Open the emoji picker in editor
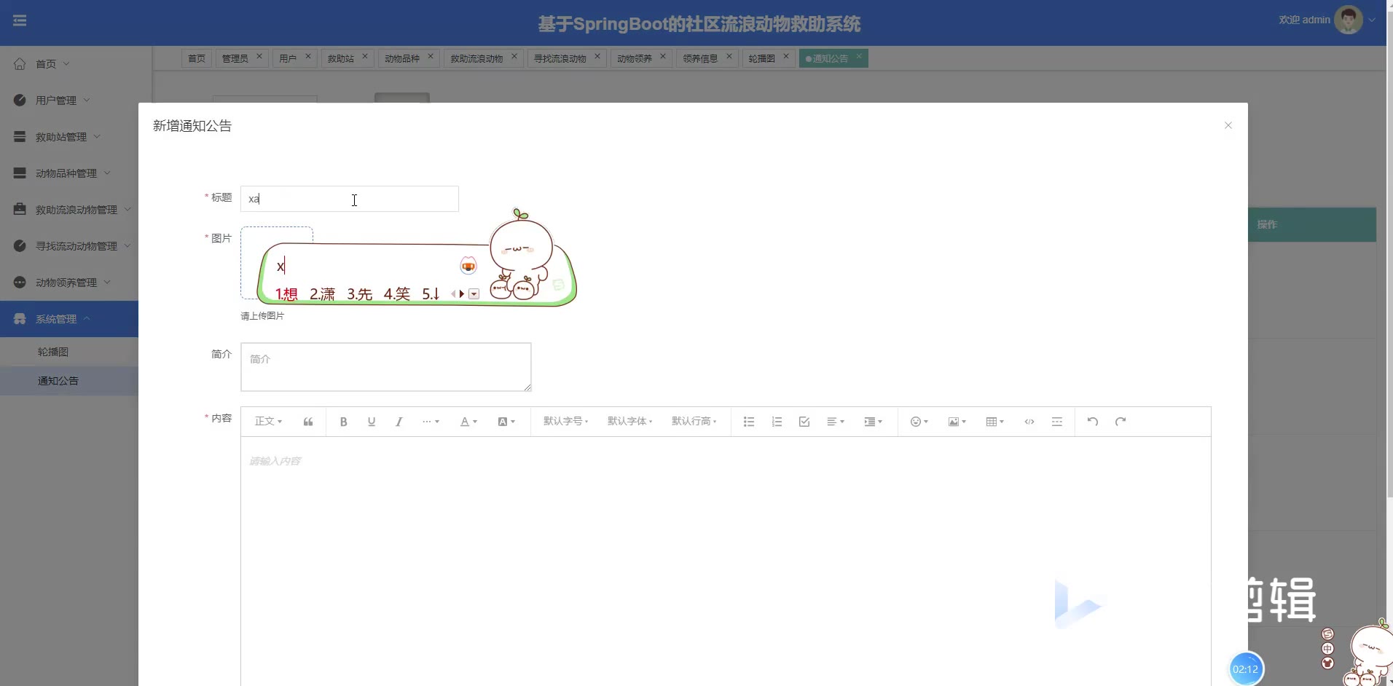 919,422
